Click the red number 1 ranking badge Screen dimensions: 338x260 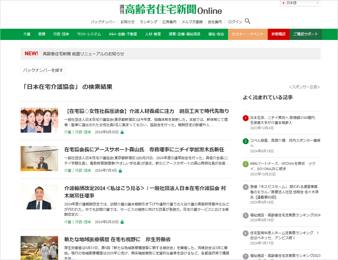point(246,118)
